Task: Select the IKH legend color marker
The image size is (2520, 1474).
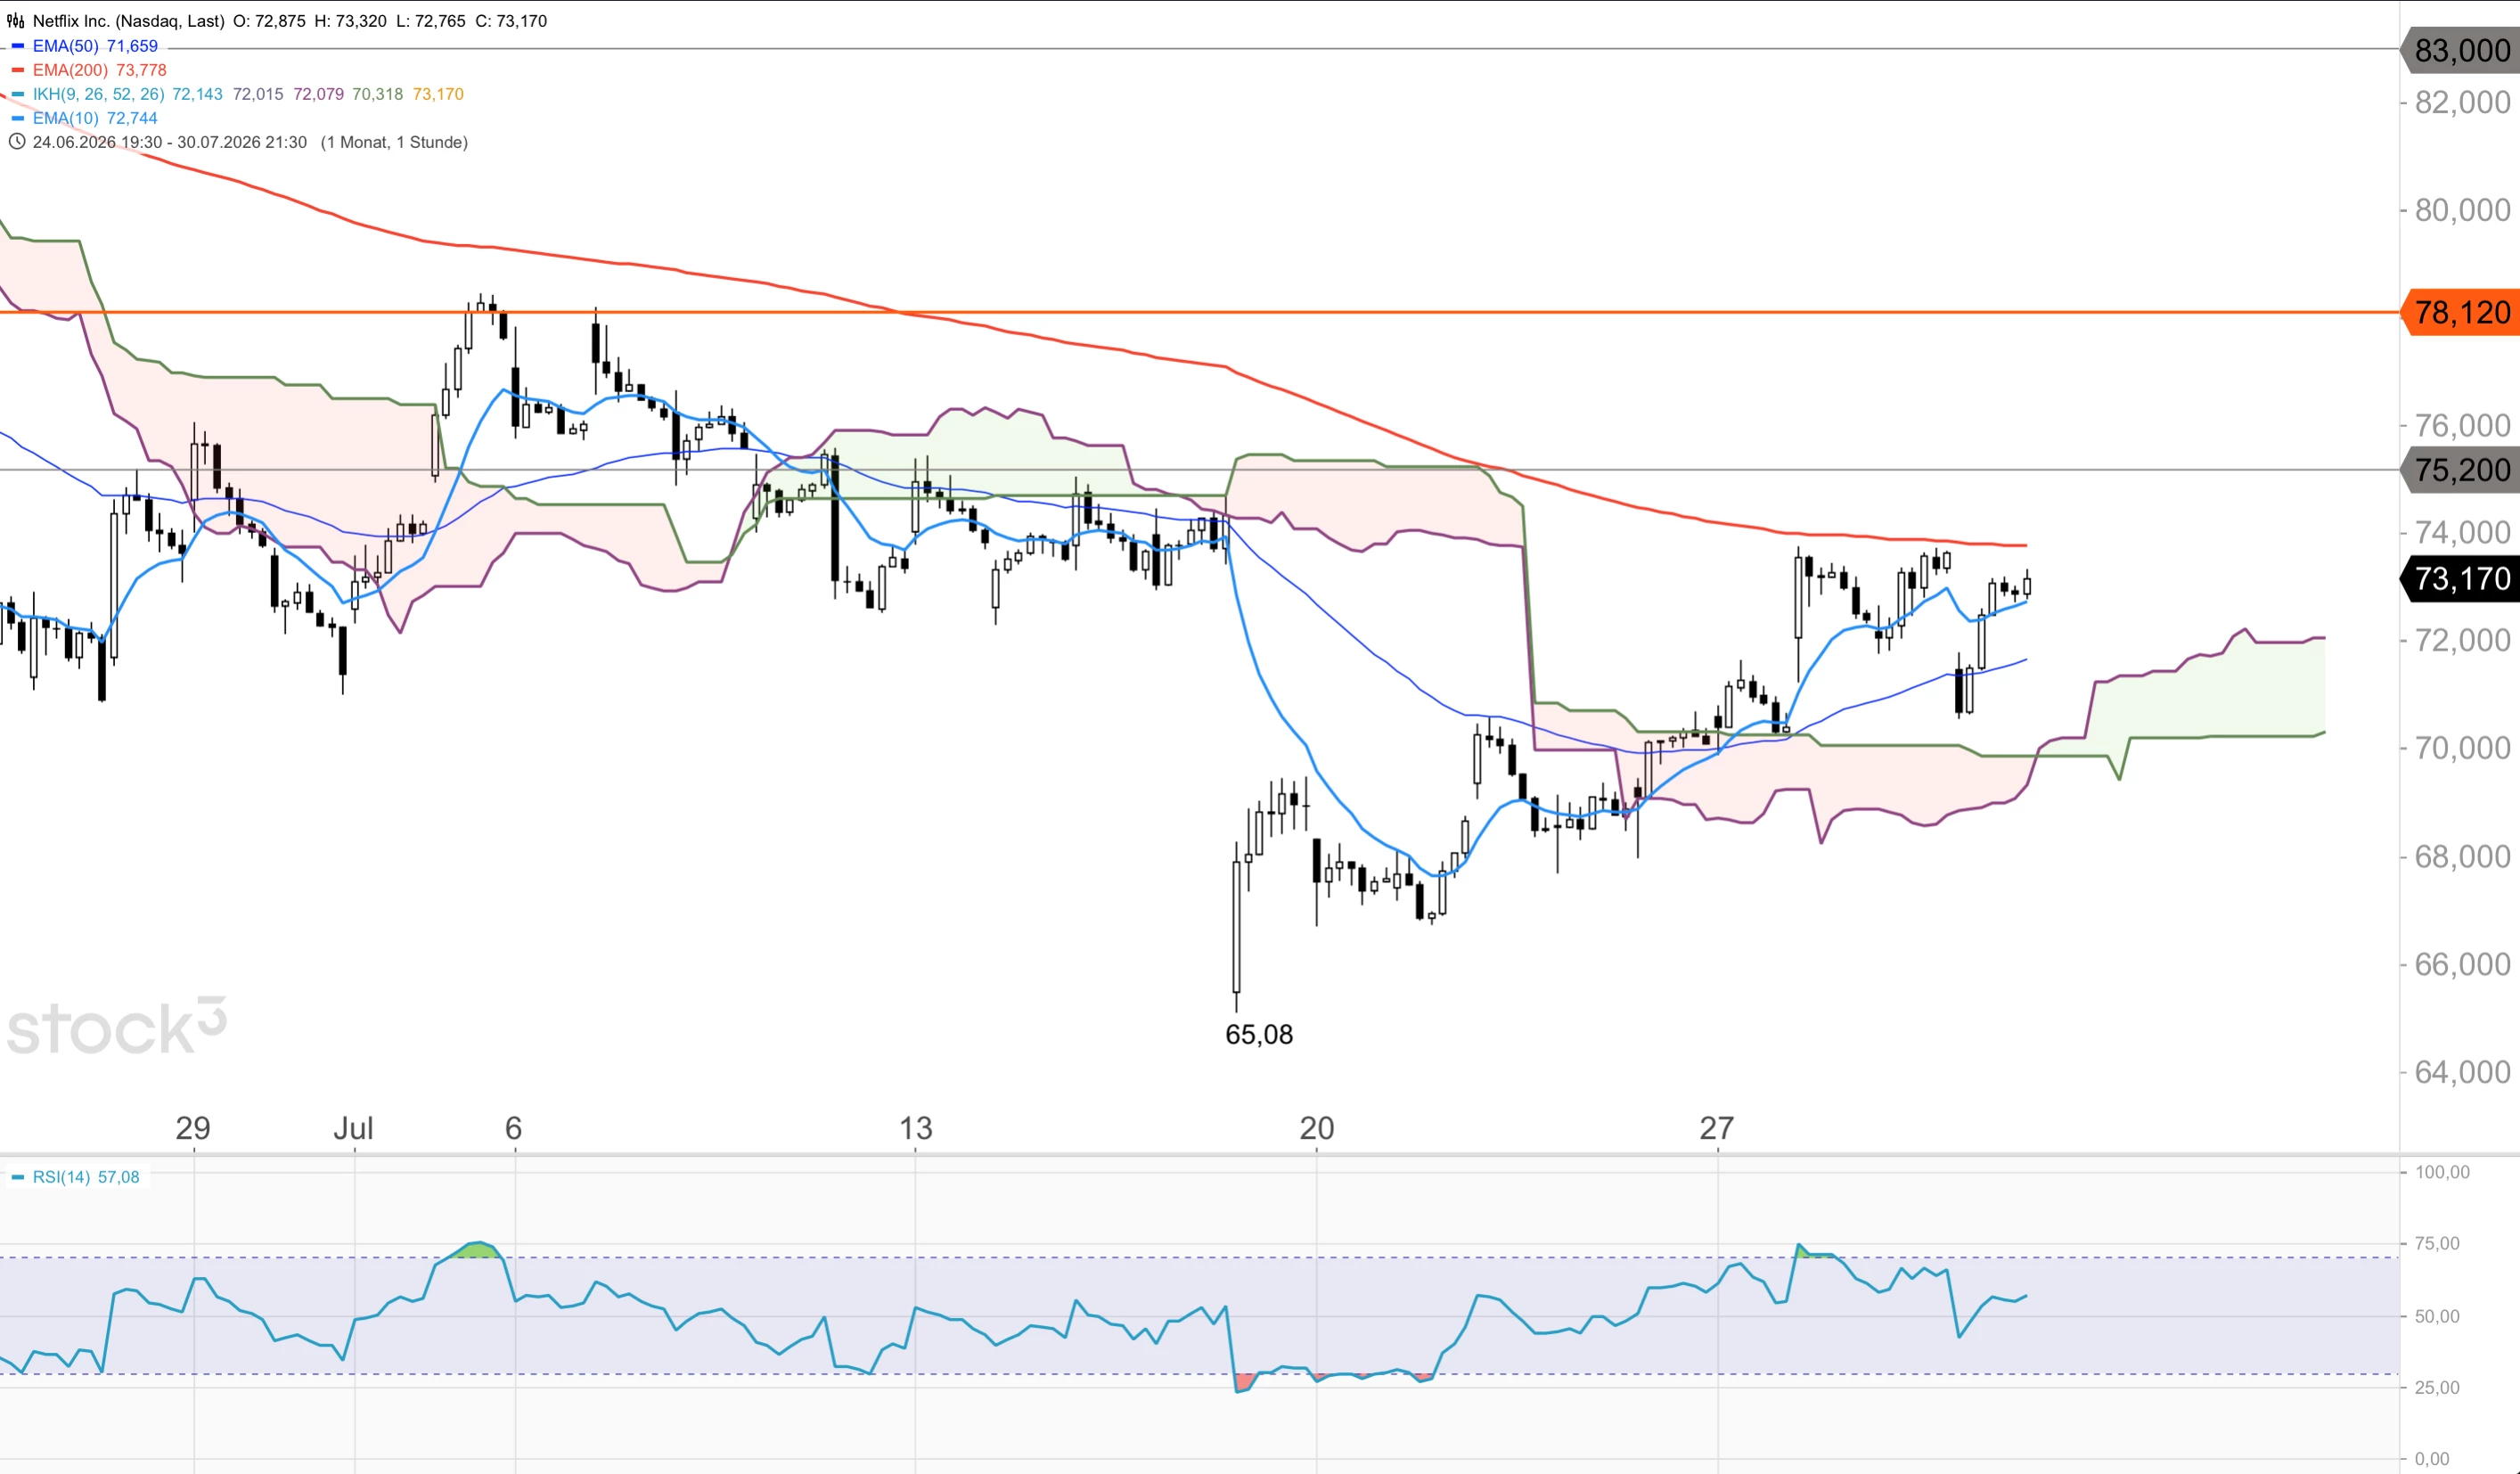Action: [17, 94]
